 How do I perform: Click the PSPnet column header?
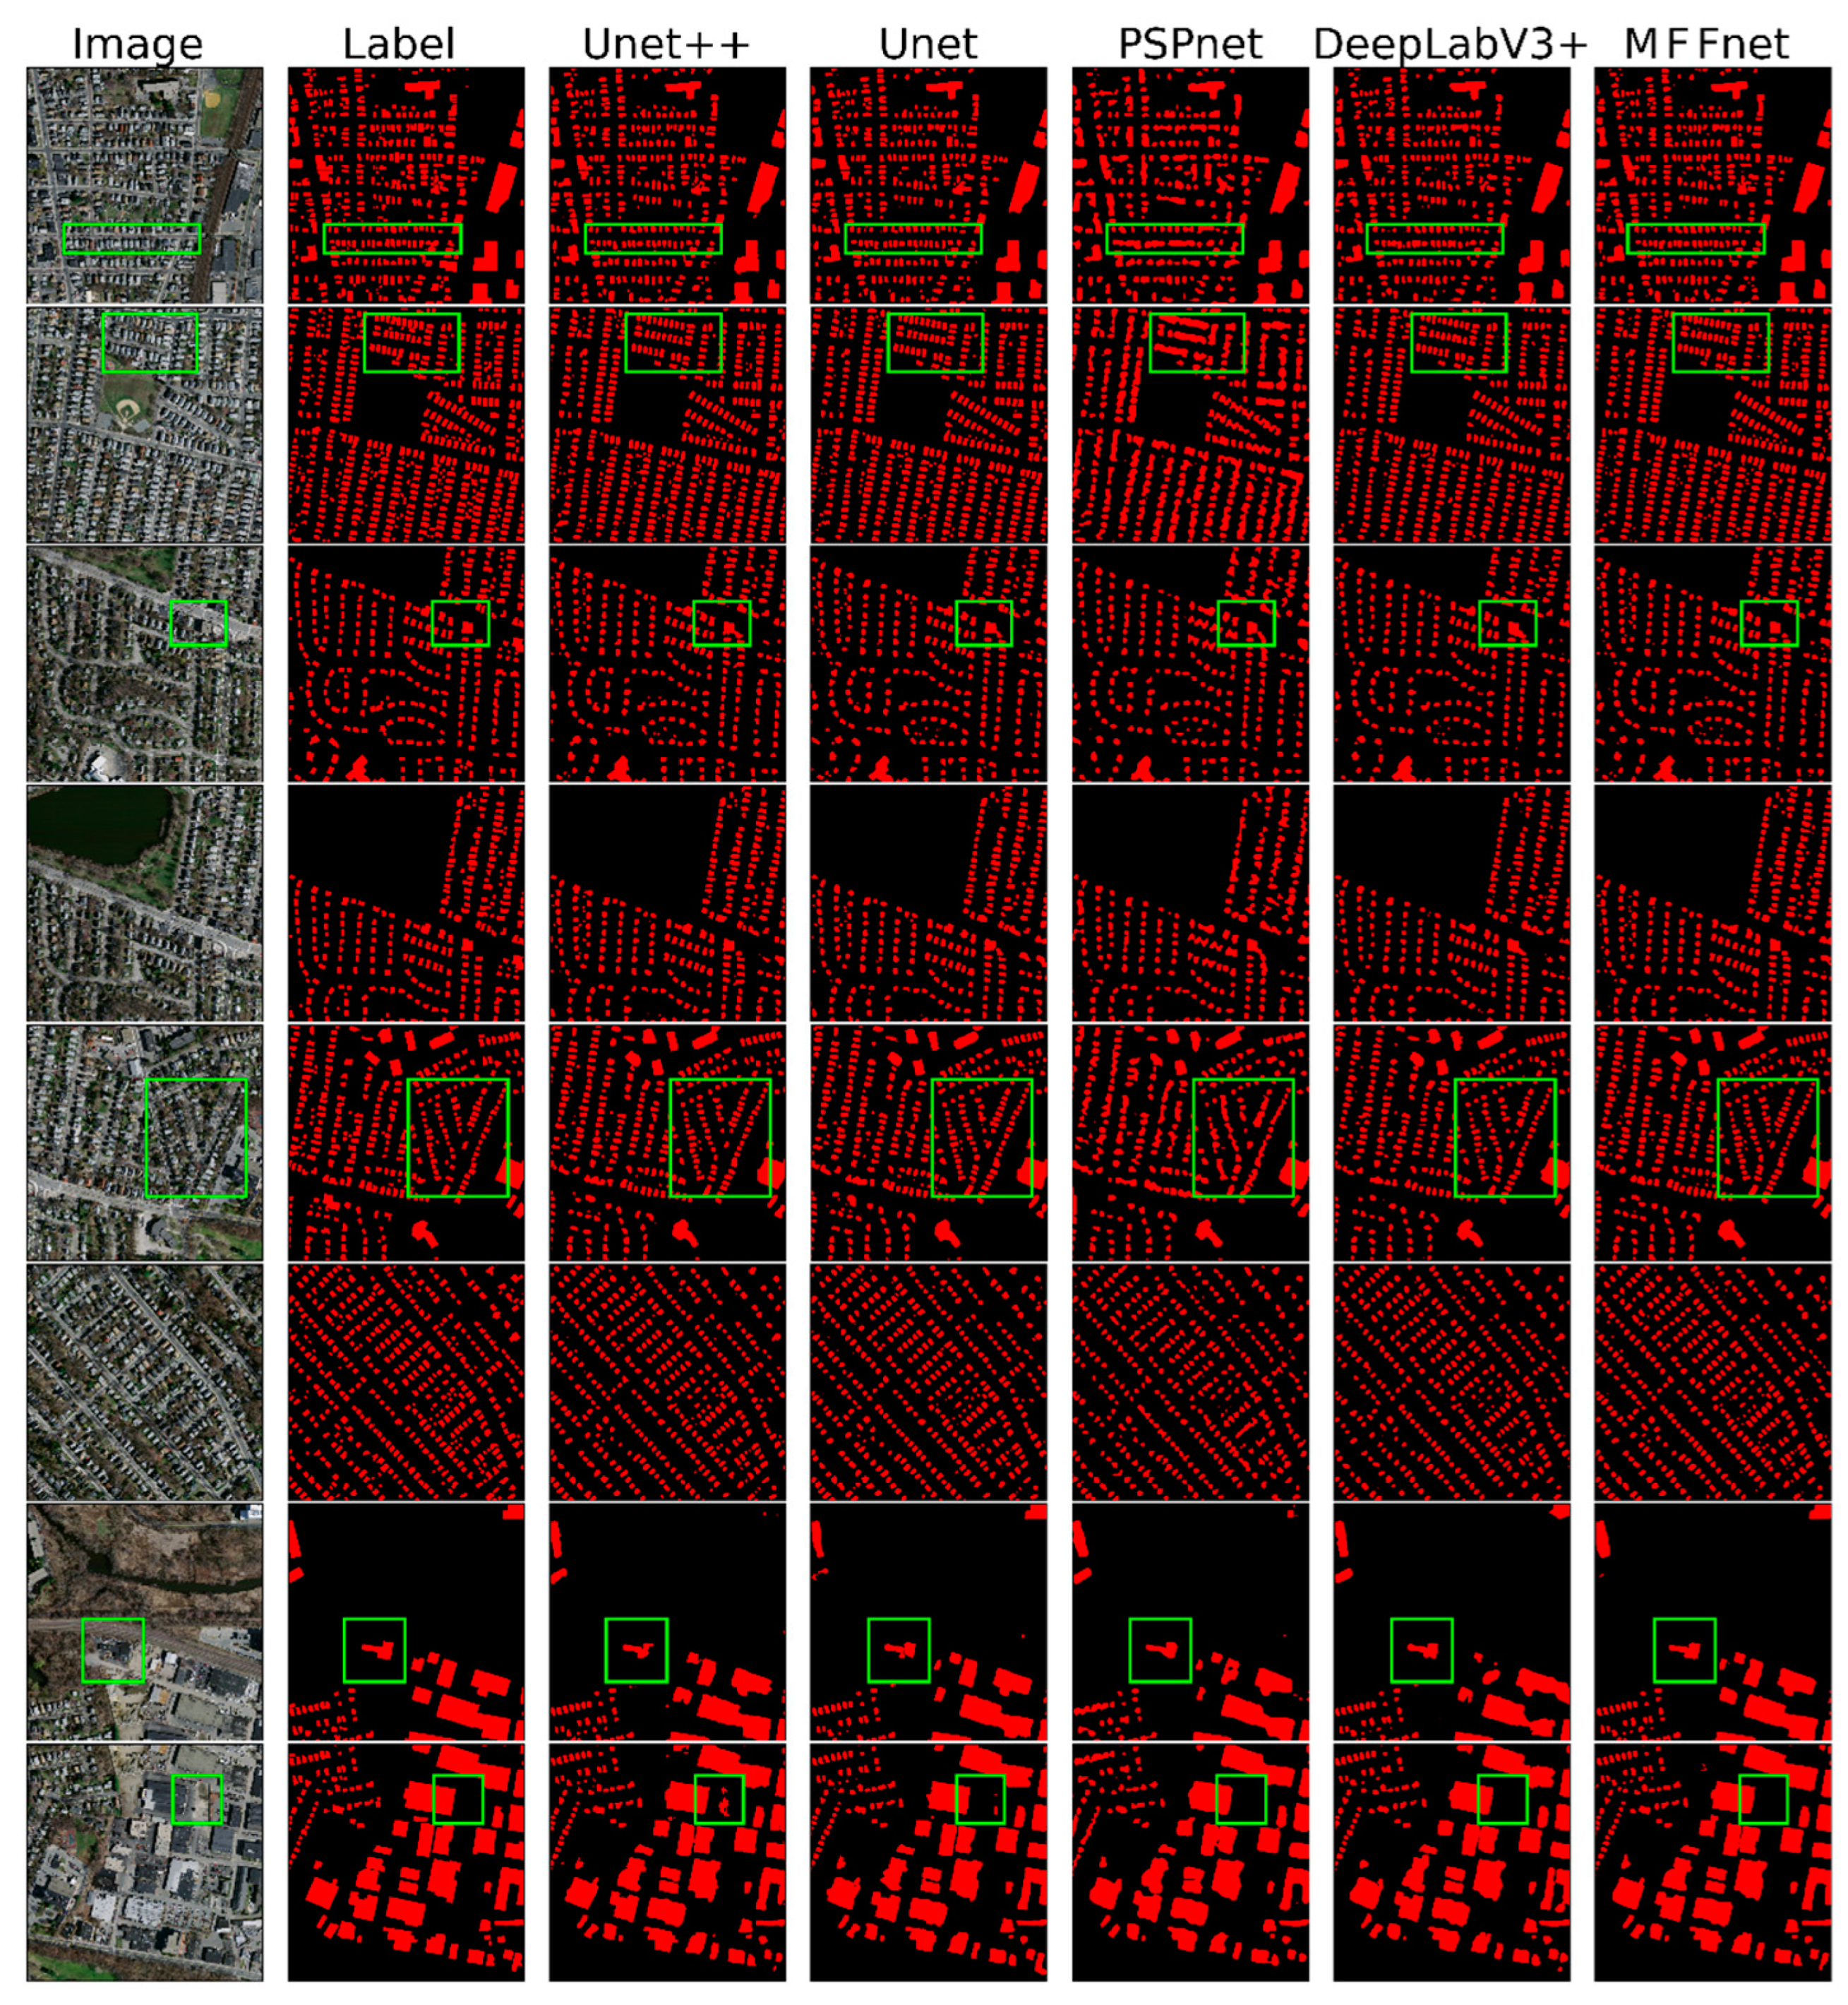pos(1190,44)
